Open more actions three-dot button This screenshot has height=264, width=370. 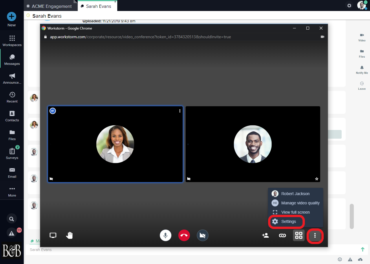(315, 236)
